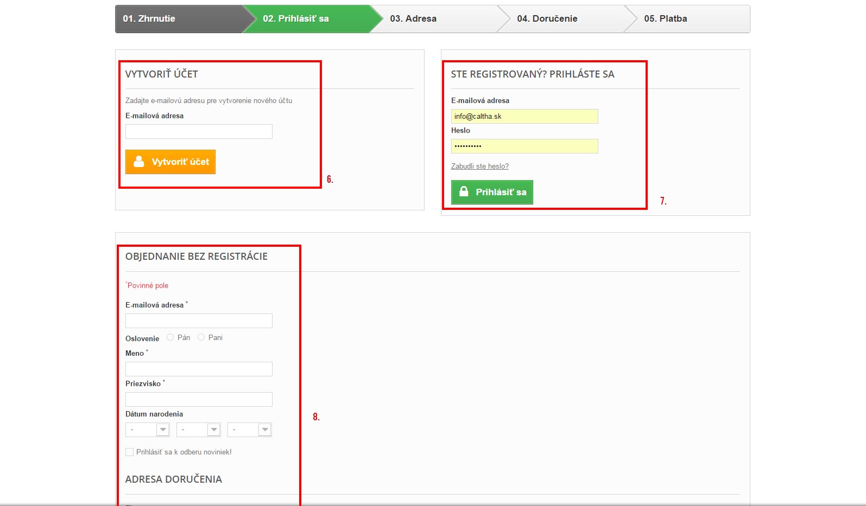Image resolution: width=866 pixels, height=506 pixels.
Task: Tick the Prihlásiť sa k odberu noviniek checkbox
Action: pos(129,452)
